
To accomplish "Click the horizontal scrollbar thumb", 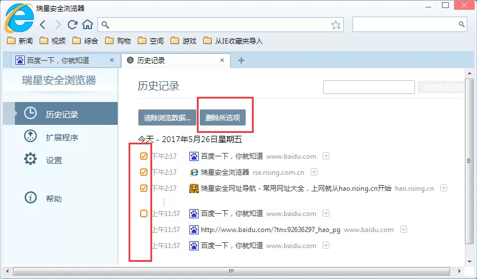I will (231, 271).
